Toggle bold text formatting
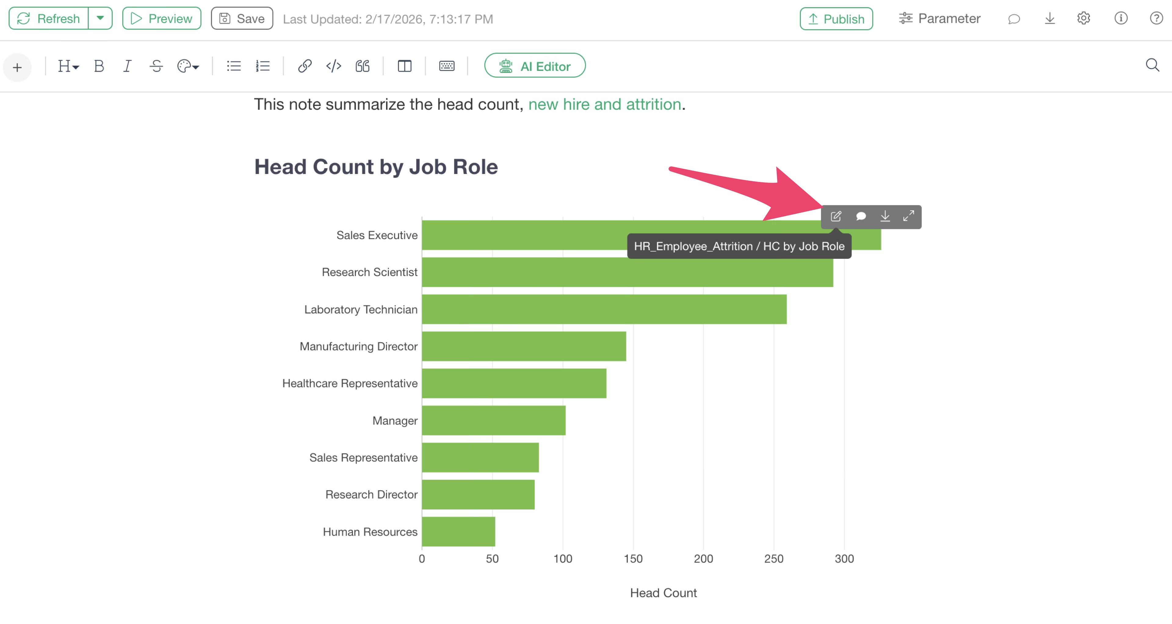Image resolution: width=1172 pixels, height=624 pixels. pos(99,67)
